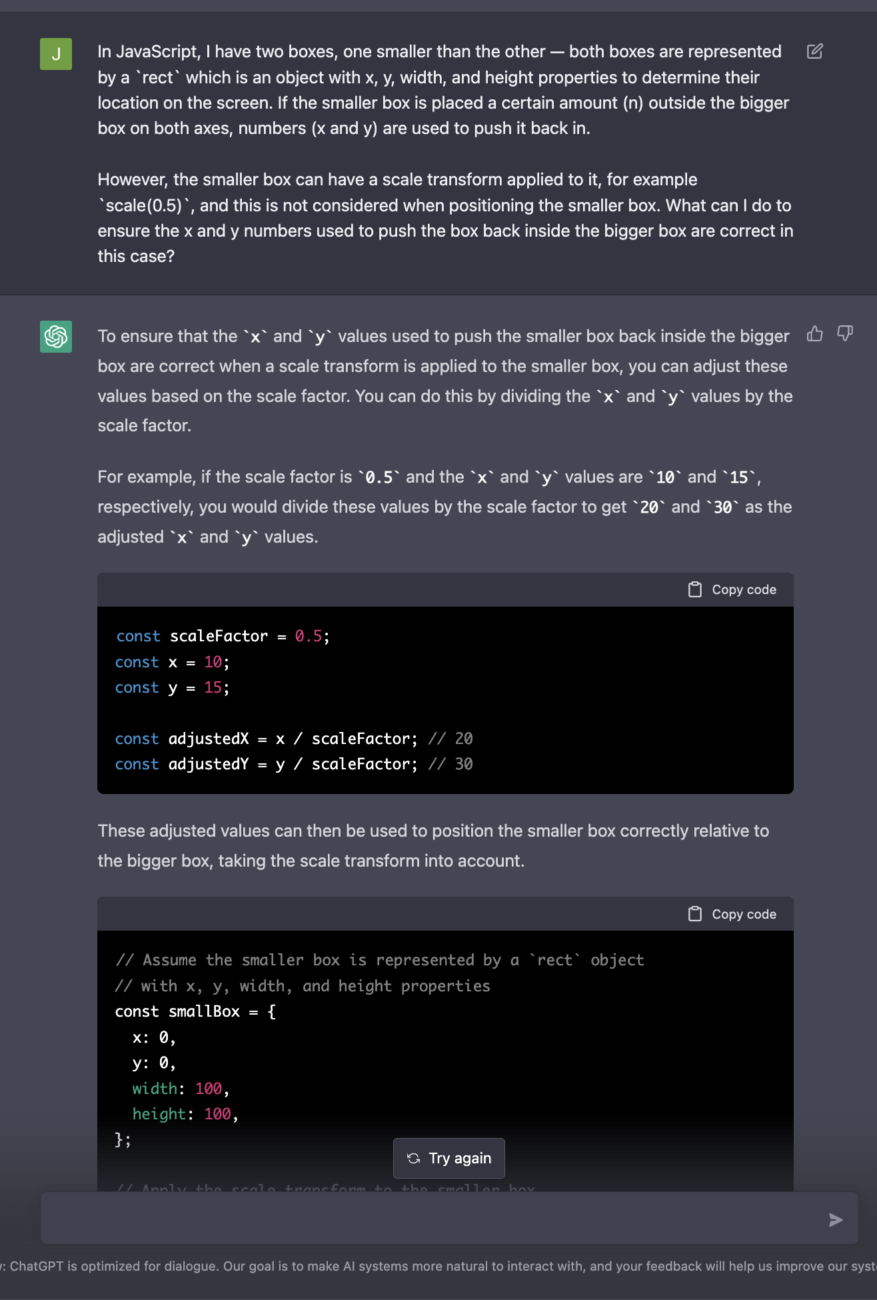Click the ChatGPT assistant avatar icon
This screenshot has height=1300, width=877.
tap(57, 337)
